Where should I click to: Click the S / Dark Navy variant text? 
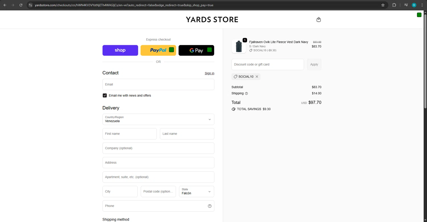coord(257,46)
